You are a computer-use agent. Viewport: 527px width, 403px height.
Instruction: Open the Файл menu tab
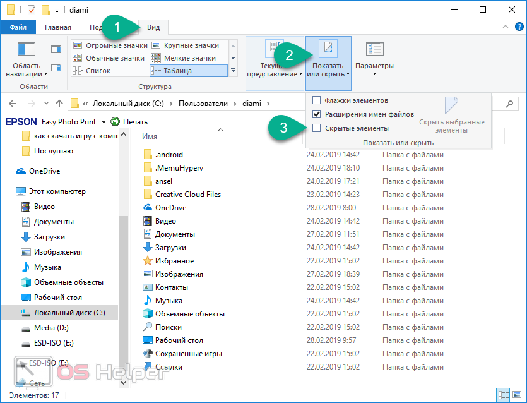[x=18, y=27]
